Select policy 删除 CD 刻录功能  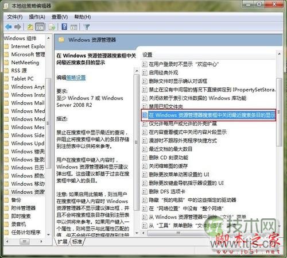tap(165, 157)
